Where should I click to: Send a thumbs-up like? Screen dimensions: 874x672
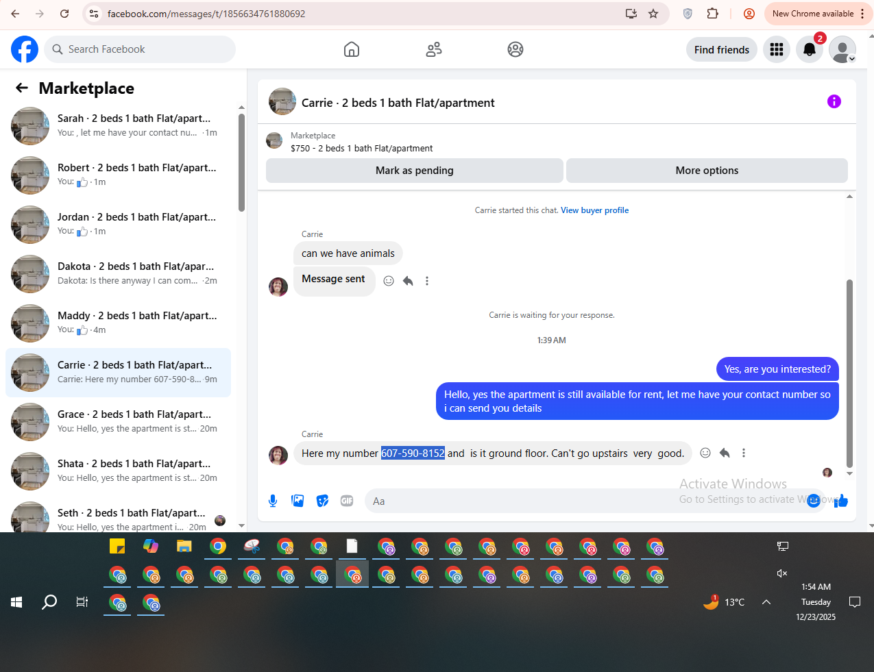pos(842,501)
